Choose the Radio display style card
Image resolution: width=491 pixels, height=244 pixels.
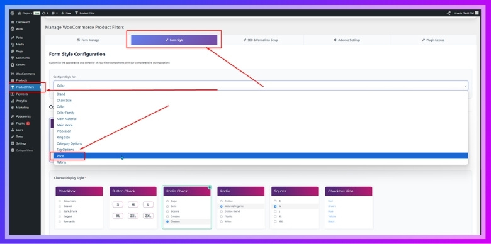click(241, 208)
